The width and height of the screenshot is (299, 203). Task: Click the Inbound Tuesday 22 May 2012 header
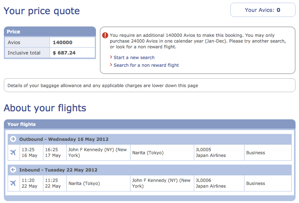pyautogui.click(x=150, y=170)
